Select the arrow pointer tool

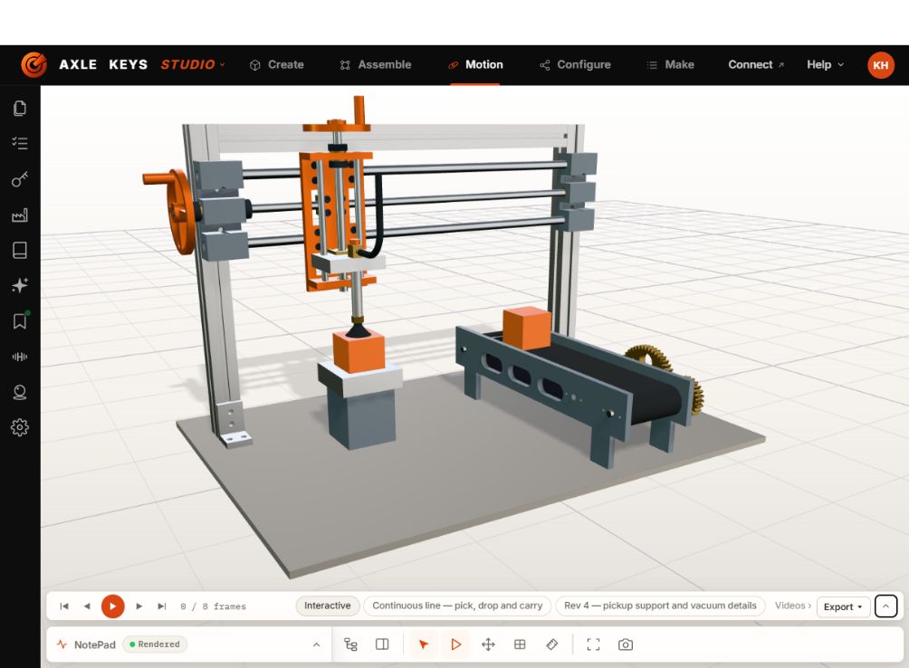click(x=424, y=644)
